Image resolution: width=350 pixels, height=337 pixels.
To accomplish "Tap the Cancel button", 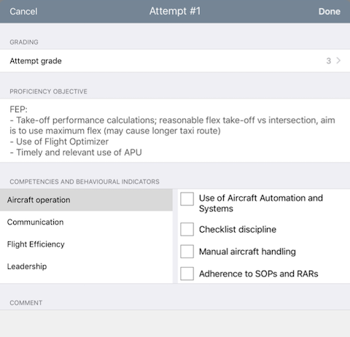I will pyautogui.click(x=23, y=12).
